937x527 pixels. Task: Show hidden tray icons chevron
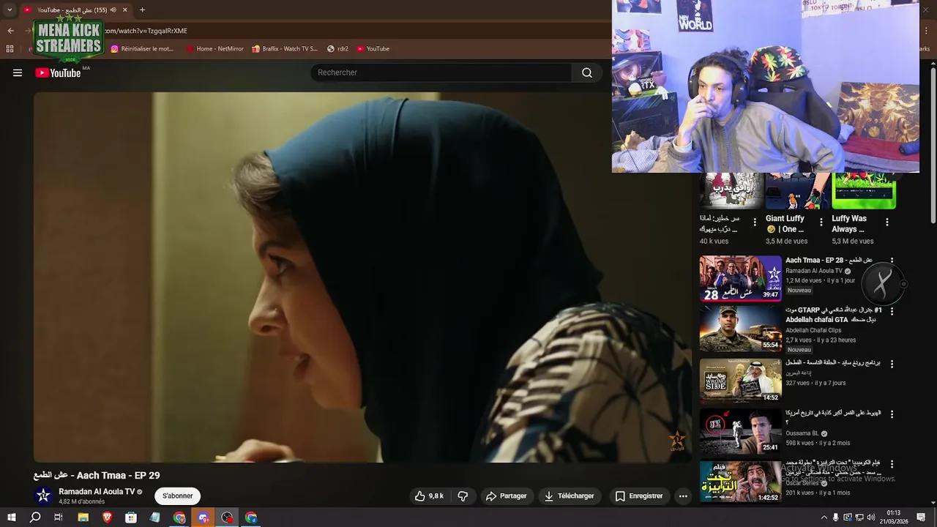[824, 517]
